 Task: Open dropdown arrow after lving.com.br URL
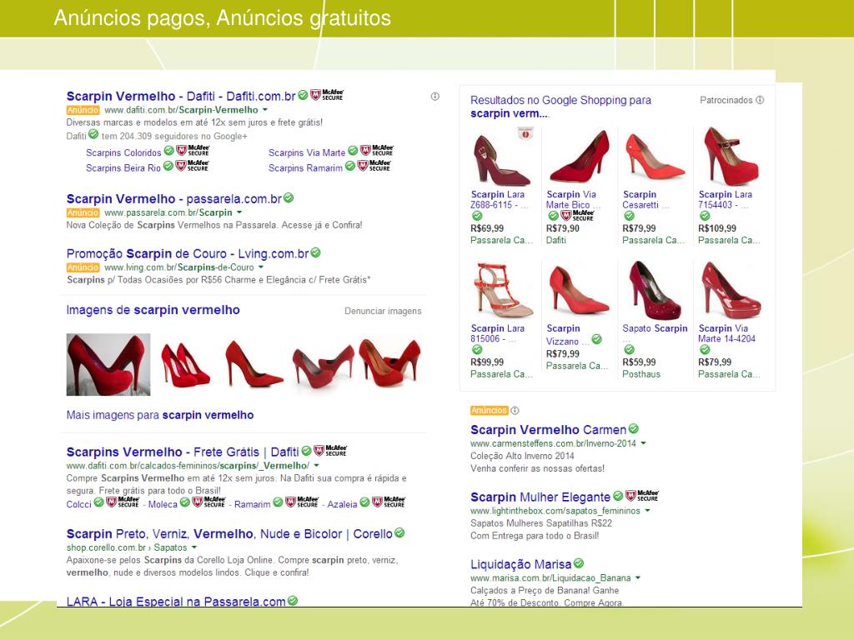pos(261,267)
